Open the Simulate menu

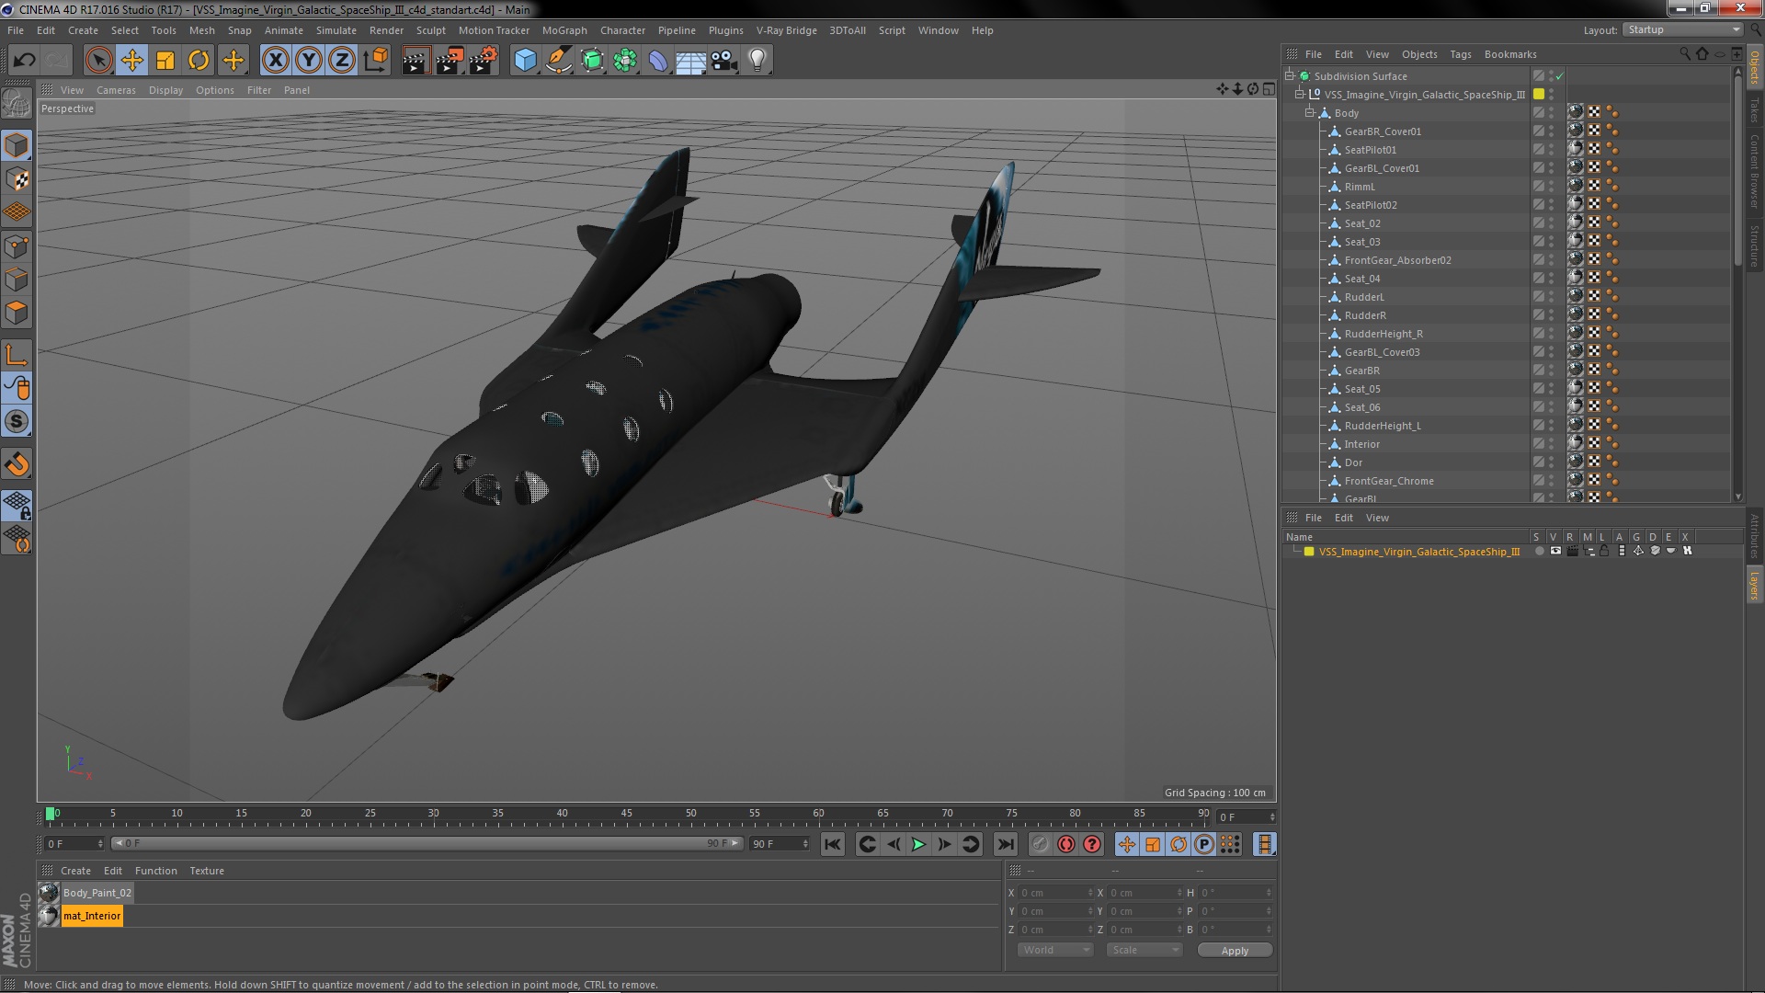[336, 30]
